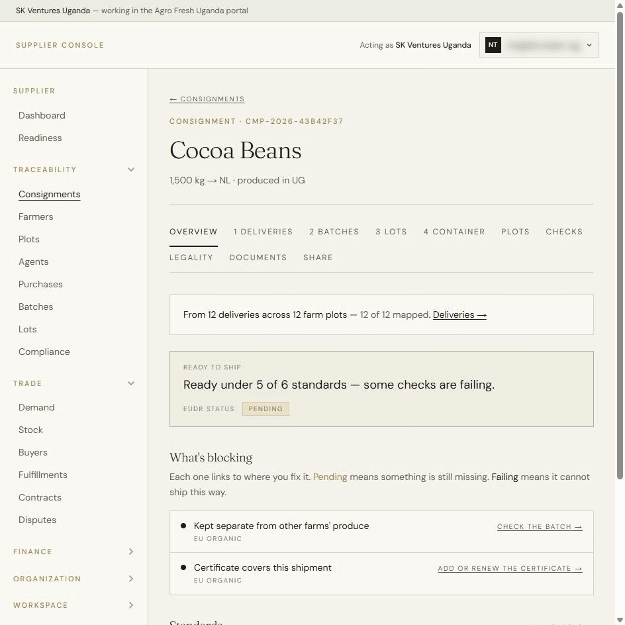
Task: Go back to Consignments list link
Action: 207,99
